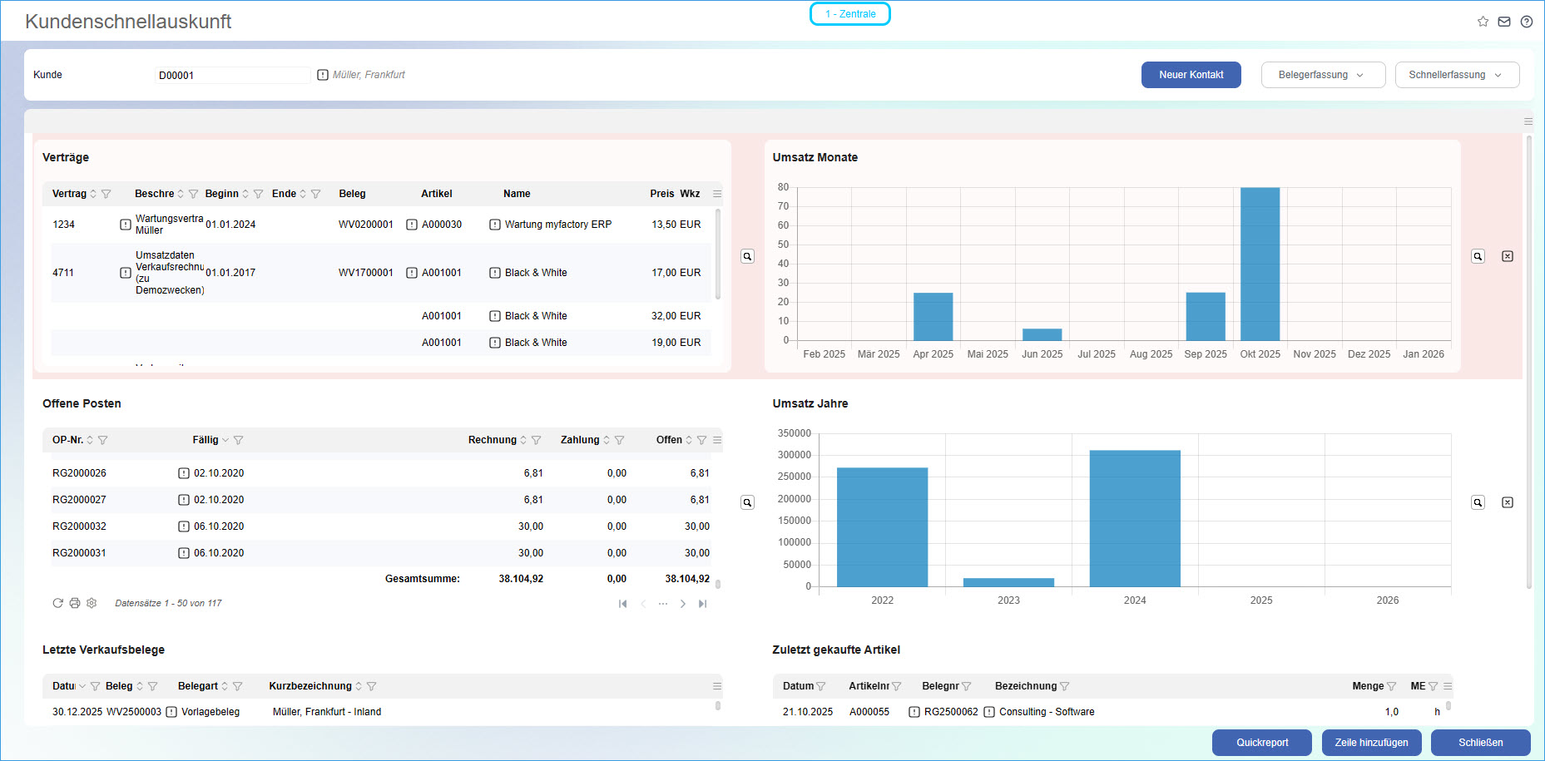Click info icon next to customer number

click(323, 75)
